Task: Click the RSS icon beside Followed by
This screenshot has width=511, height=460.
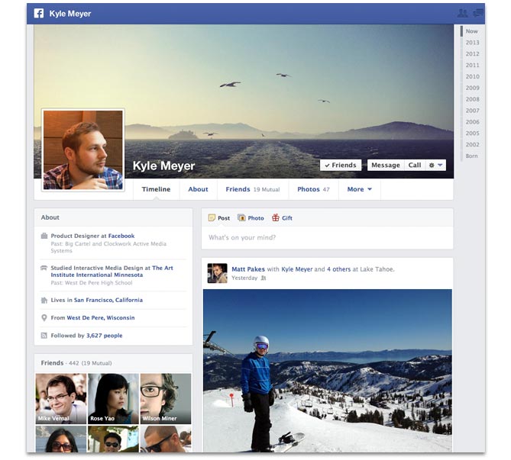Action: 44,336
